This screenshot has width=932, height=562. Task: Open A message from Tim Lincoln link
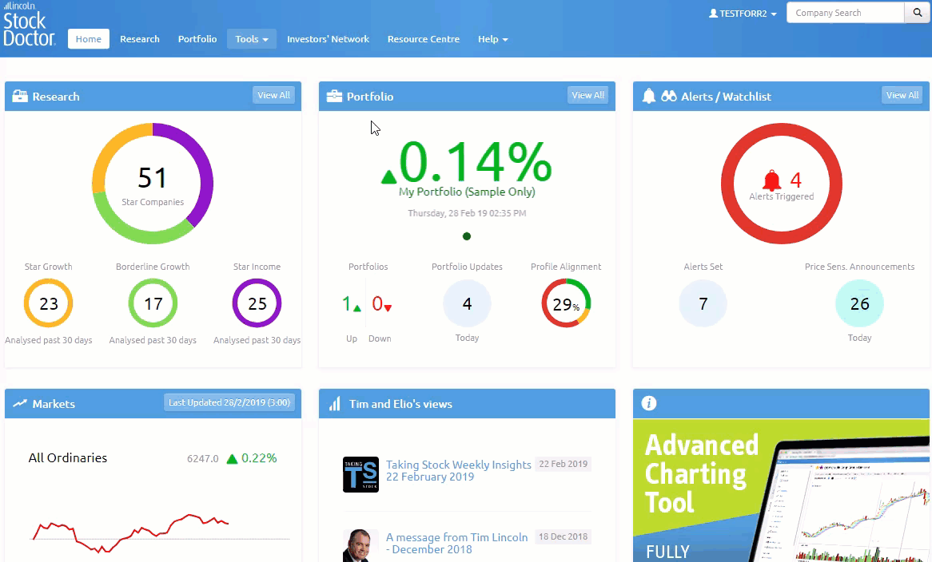tap(456, 544)
